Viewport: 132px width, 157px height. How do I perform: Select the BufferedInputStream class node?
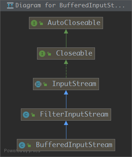[x=66, y=145]
